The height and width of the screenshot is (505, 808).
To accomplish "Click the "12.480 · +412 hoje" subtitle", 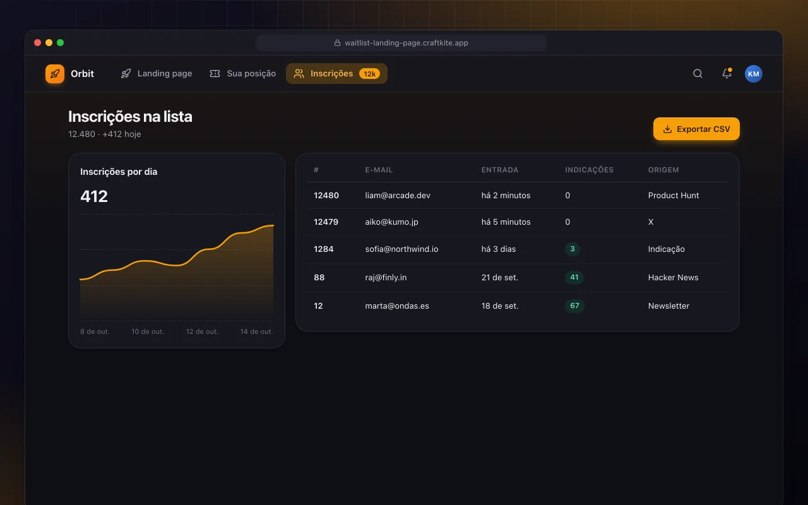I will (105, 134).
